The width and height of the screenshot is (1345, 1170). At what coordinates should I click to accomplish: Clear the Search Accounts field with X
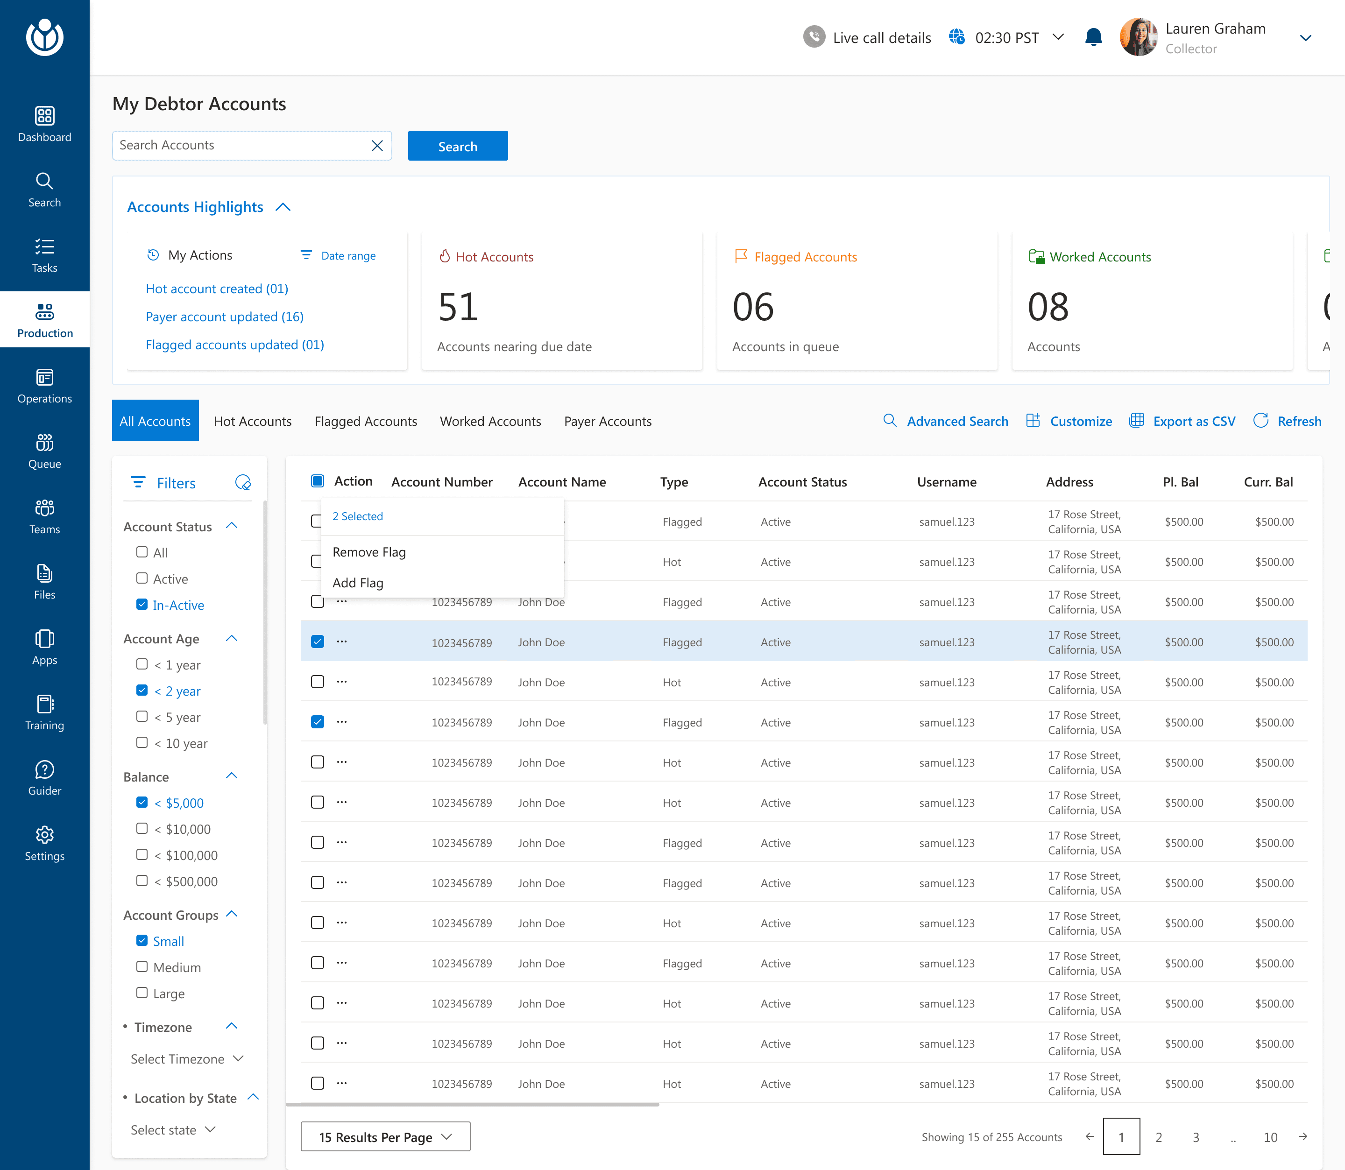[x=377, y=146]
